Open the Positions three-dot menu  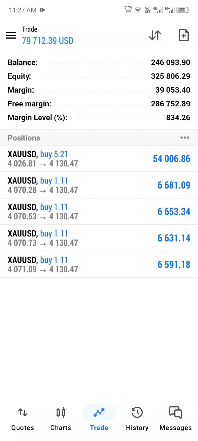click(185, 138)
